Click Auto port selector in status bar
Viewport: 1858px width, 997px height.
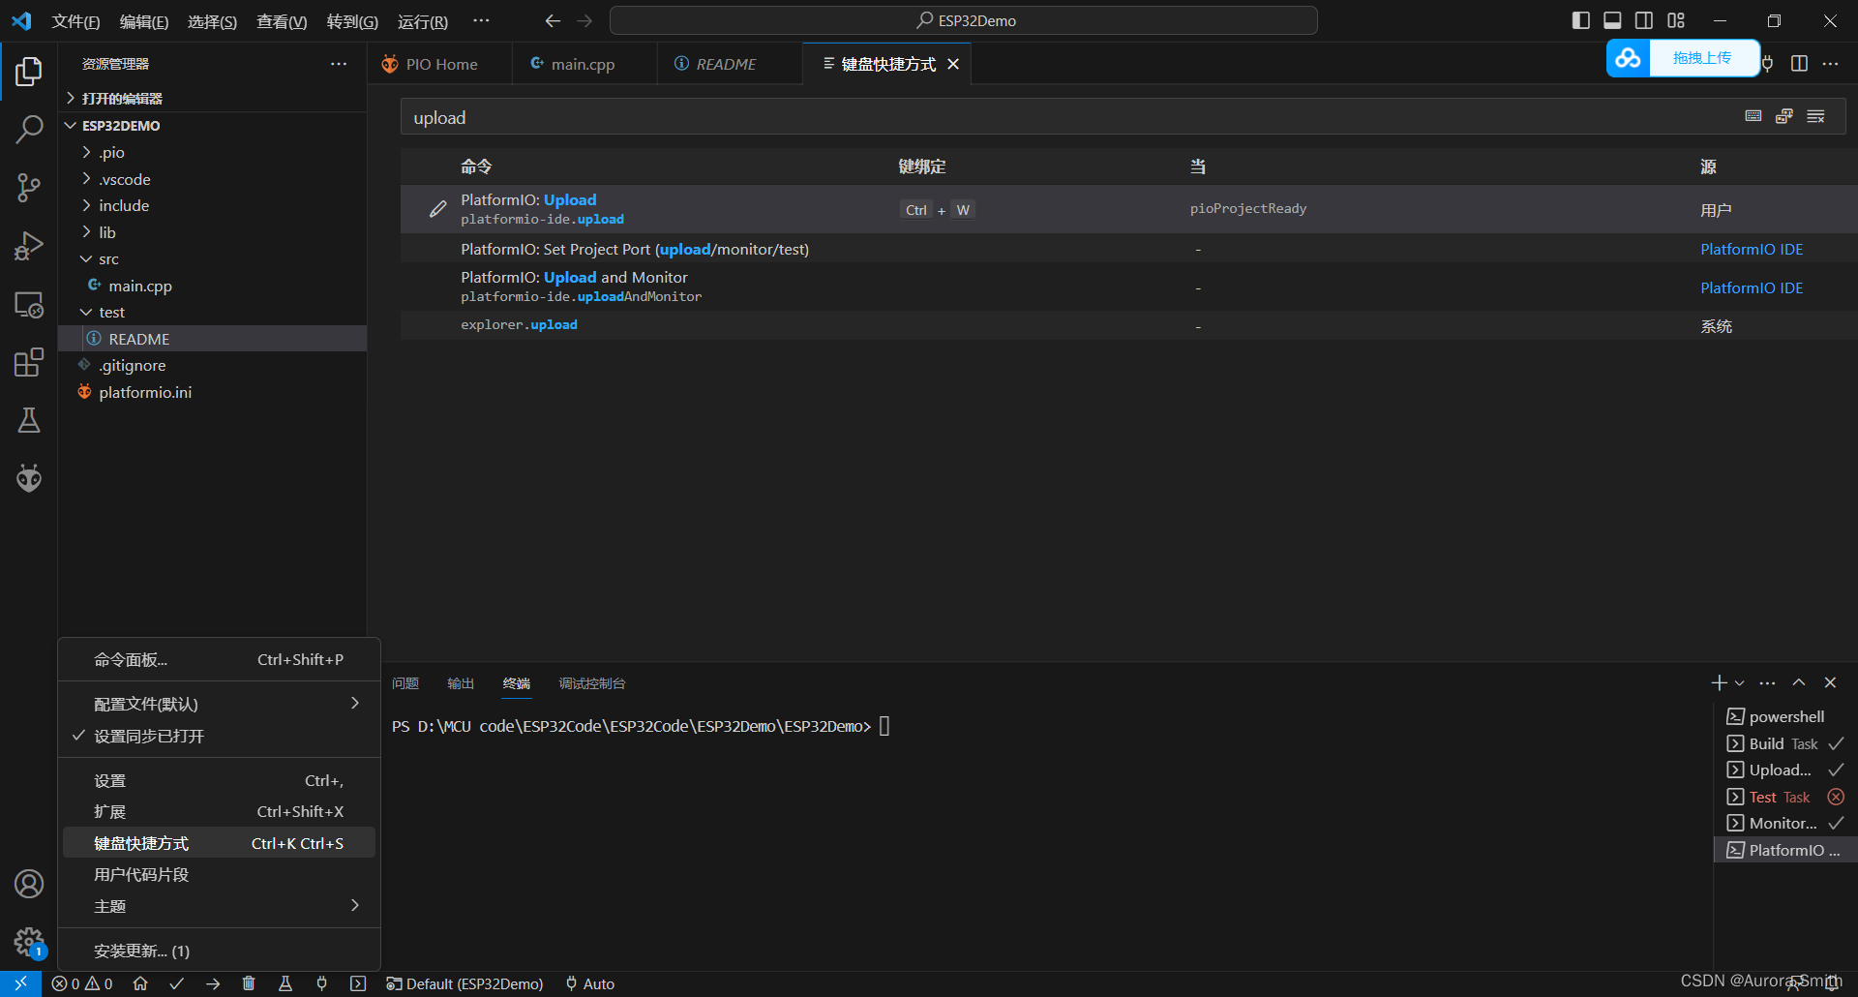click(590, 983)
